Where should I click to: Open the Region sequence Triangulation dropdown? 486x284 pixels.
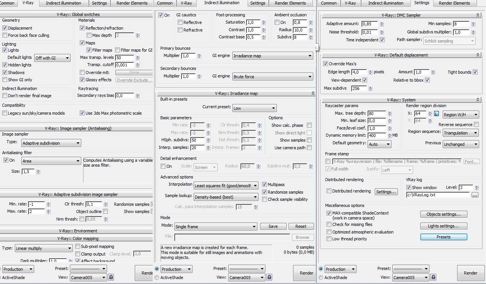pos(461,133)
